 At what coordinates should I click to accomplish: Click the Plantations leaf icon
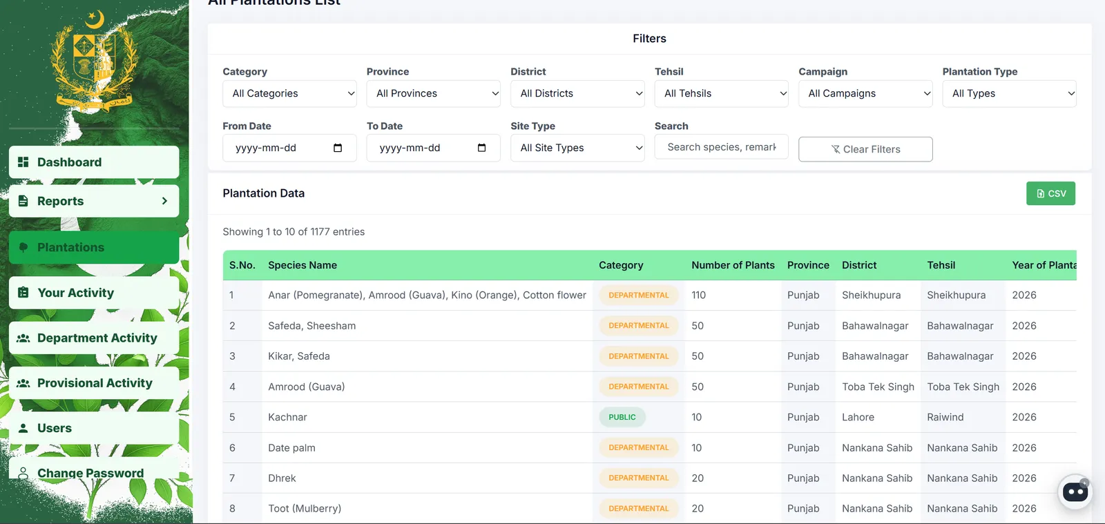click(x=23, y=247)
